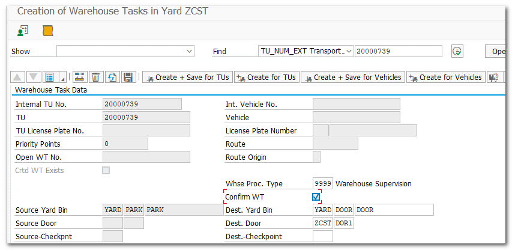Click the next entry down-arrow icon
Viewport: 512px width, 250px height.
34,77
